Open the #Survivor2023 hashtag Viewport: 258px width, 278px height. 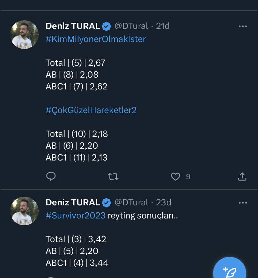pyautogui.click(x=75, y=216)
